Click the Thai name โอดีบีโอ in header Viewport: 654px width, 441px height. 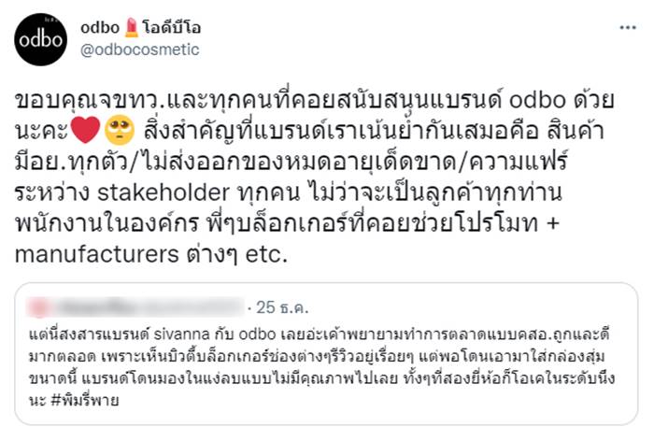164,26
